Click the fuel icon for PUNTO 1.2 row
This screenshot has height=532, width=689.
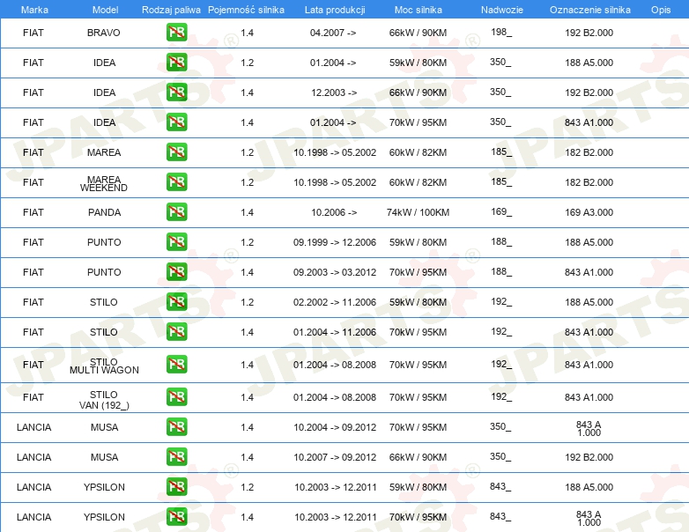tap(176, 241)
